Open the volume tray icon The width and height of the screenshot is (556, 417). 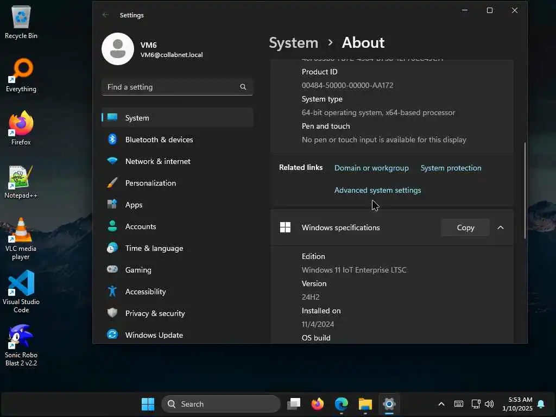(x=489, y=404)
